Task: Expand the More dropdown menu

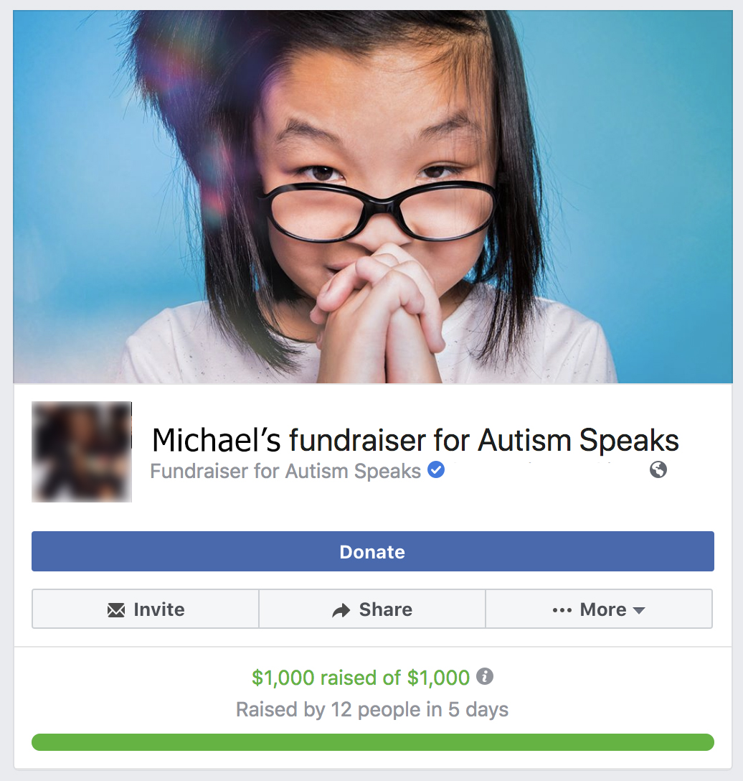Action: (599, 609)
